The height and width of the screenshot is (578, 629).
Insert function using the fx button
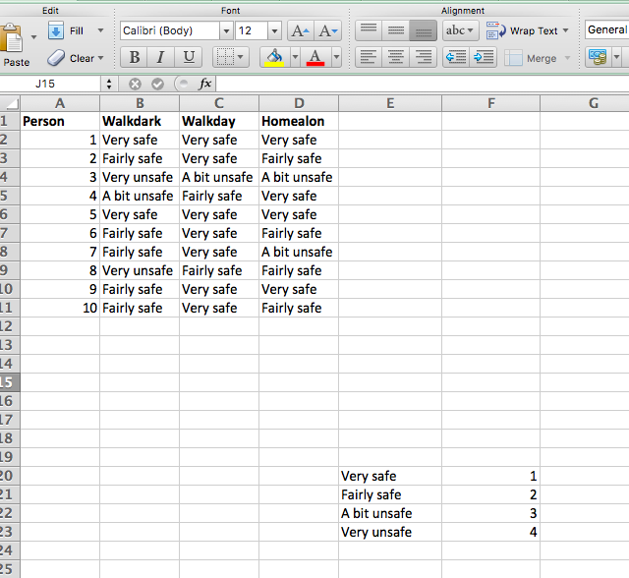pos(204,85)
